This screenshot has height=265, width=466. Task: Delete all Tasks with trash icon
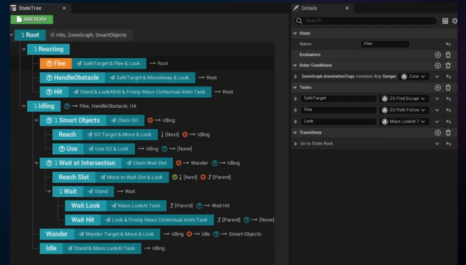pyautogui.click(x=448, y=88)
